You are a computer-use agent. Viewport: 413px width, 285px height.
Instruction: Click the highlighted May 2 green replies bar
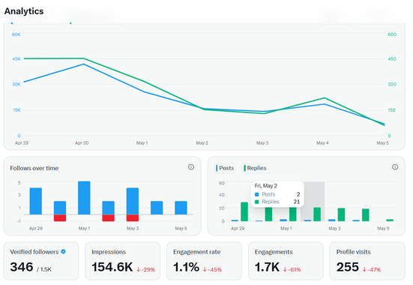[317, 214]
